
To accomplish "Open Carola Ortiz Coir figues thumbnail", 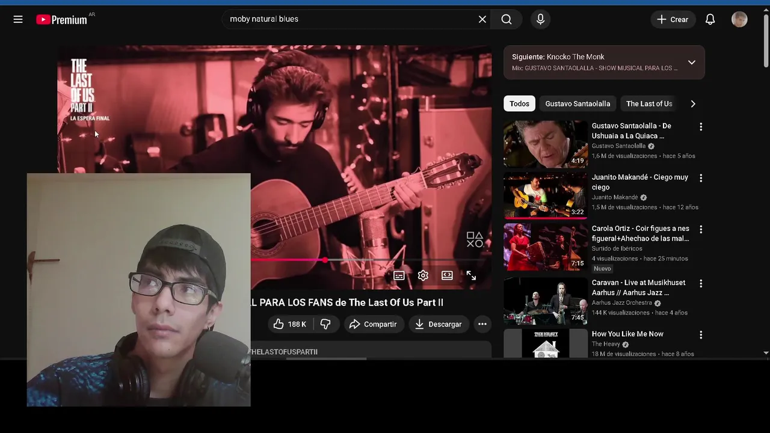I will [x=546, y=247].
